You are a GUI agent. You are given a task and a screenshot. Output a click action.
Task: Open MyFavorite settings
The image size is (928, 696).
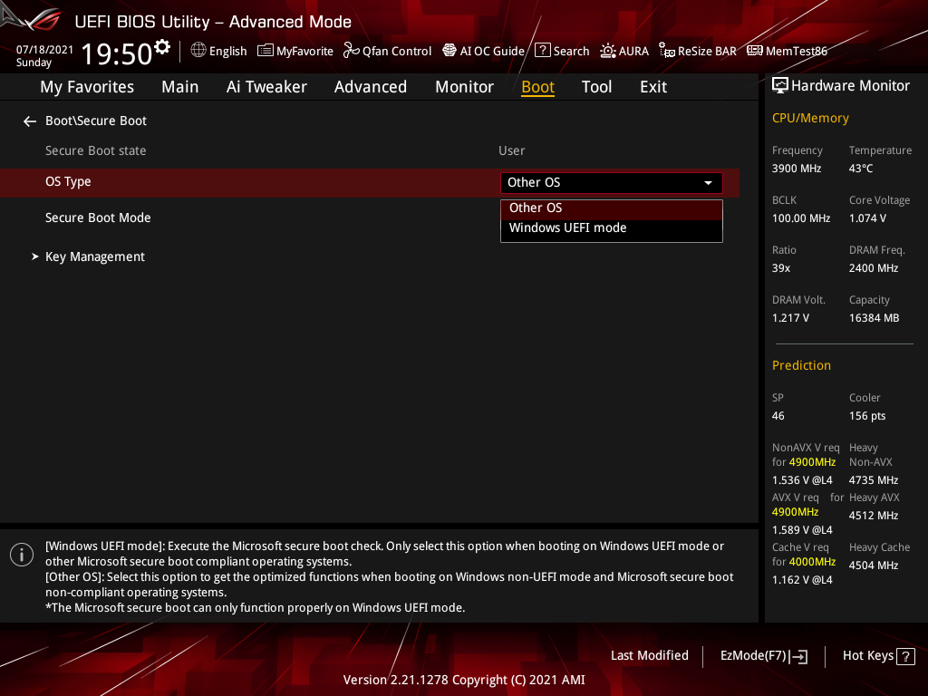(x=295, y=51)
